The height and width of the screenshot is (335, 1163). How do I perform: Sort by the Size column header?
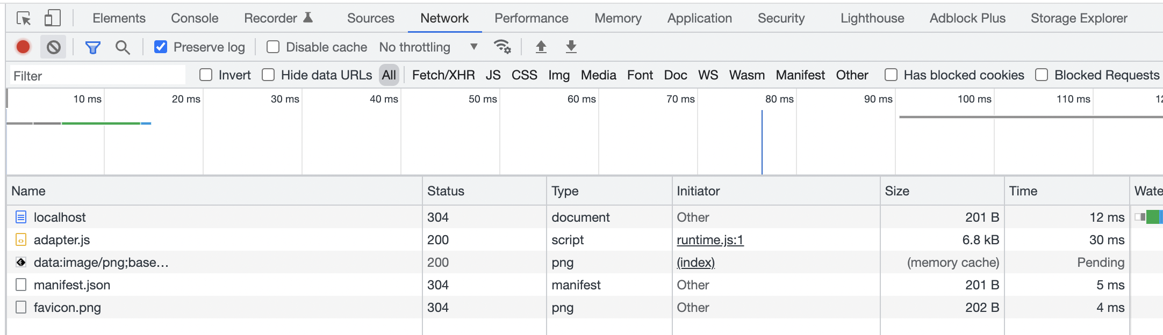(x=942, y=191)
